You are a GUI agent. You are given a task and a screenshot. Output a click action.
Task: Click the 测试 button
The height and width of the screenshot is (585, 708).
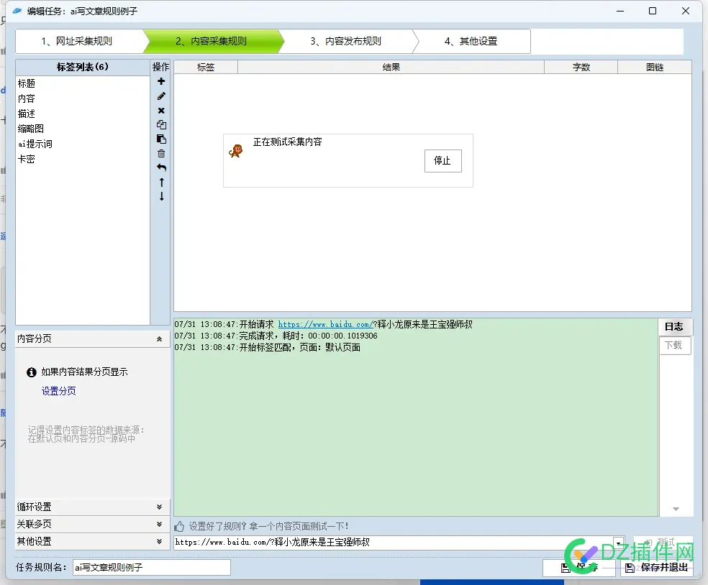click(x=663, y=542)
